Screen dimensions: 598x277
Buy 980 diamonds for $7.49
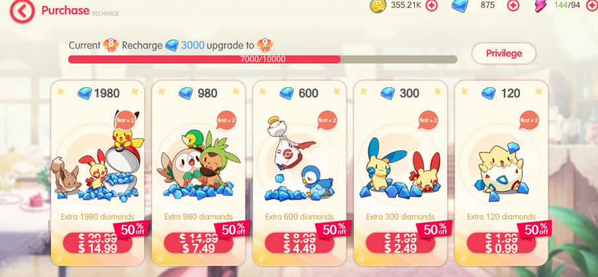tap(198, 243)
